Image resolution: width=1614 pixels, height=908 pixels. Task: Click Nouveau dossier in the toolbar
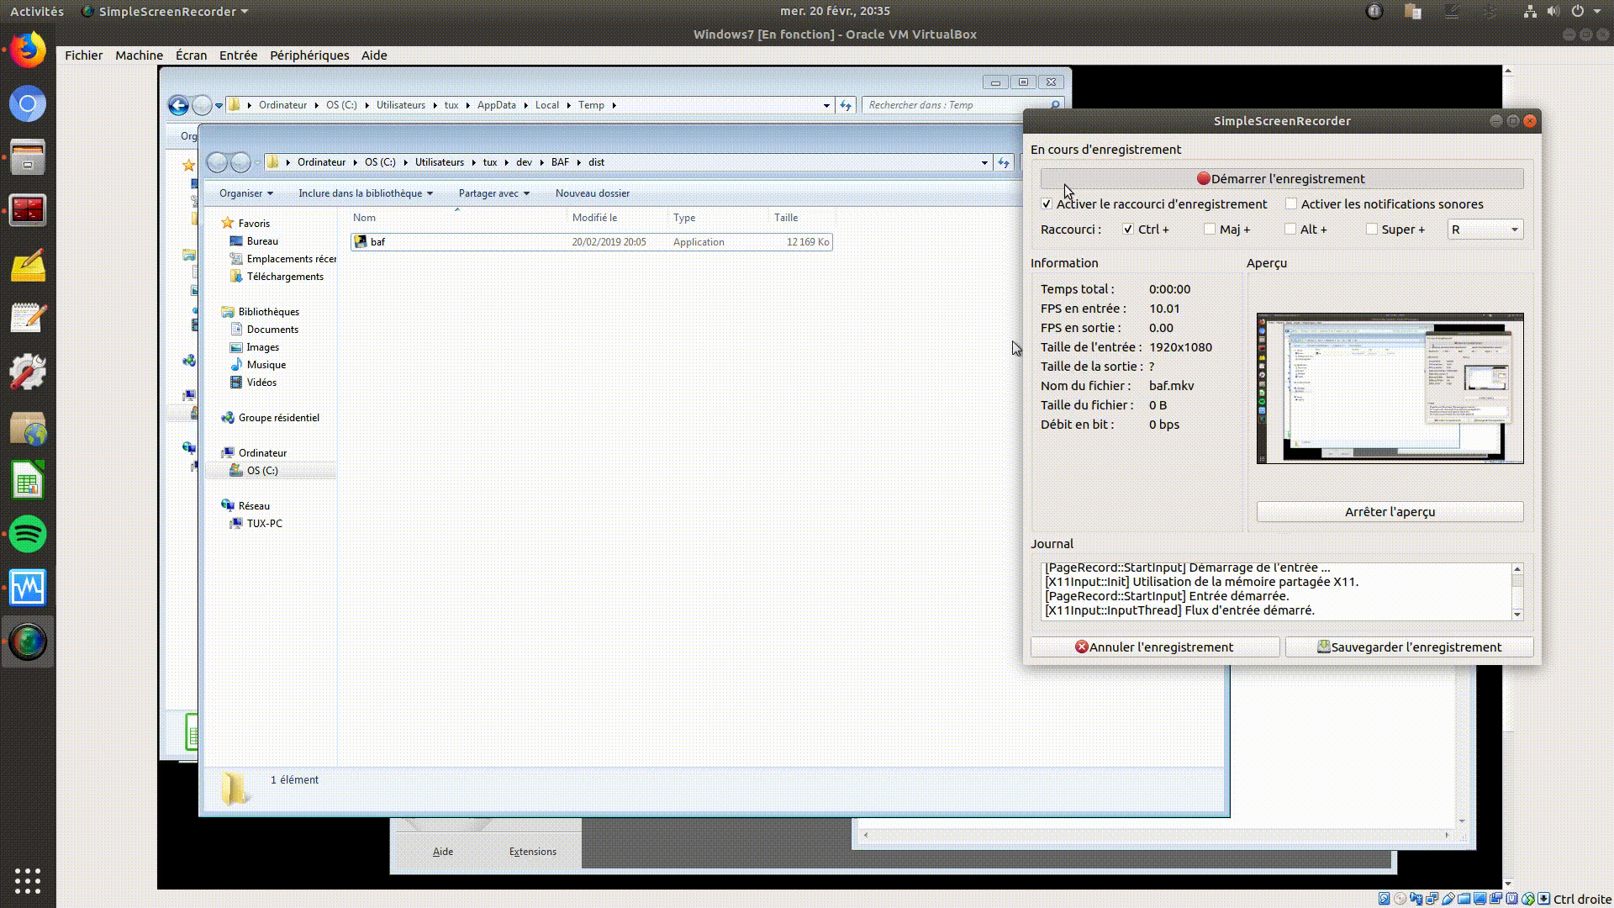pyautogui.click(x=593, y=193)
